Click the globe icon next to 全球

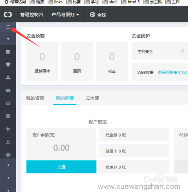92,15
